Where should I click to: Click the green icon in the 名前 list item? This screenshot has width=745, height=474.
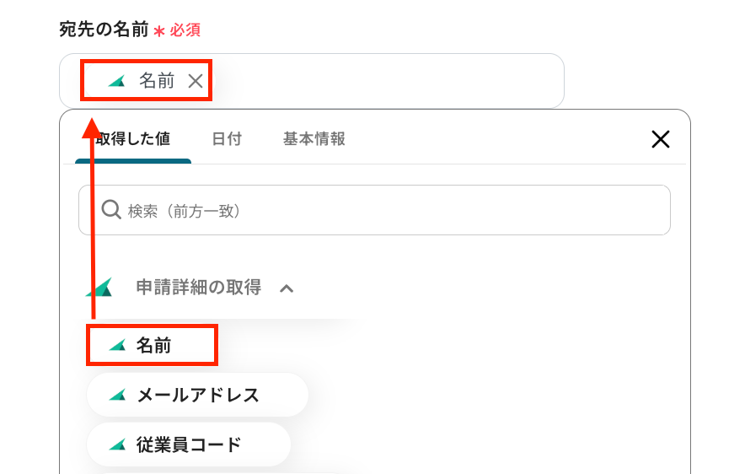point(117,345)
